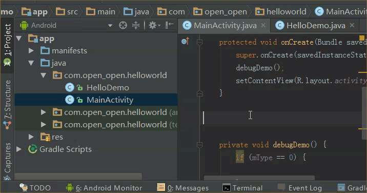Click the Gradle Scripts icon
The image size is (367, 193).
click(32, 149)
